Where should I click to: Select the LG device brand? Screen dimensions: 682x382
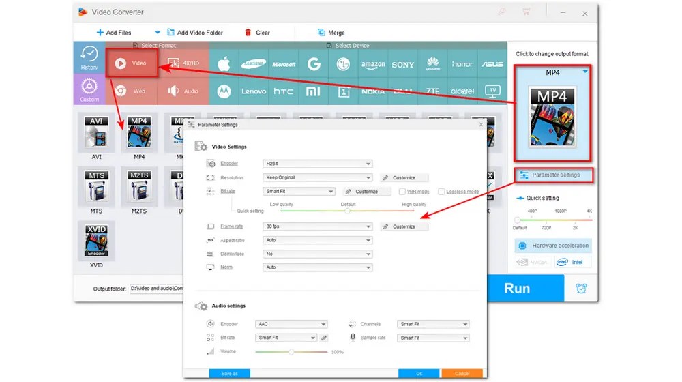coord(343,64)
